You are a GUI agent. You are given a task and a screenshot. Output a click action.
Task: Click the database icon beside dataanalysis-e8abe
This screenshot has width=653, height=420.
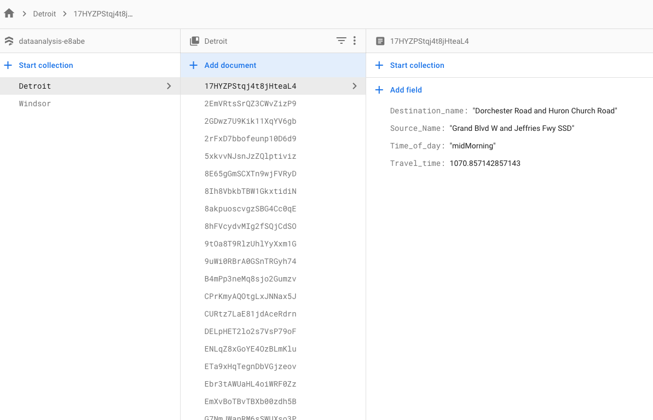tap(9, 41)
